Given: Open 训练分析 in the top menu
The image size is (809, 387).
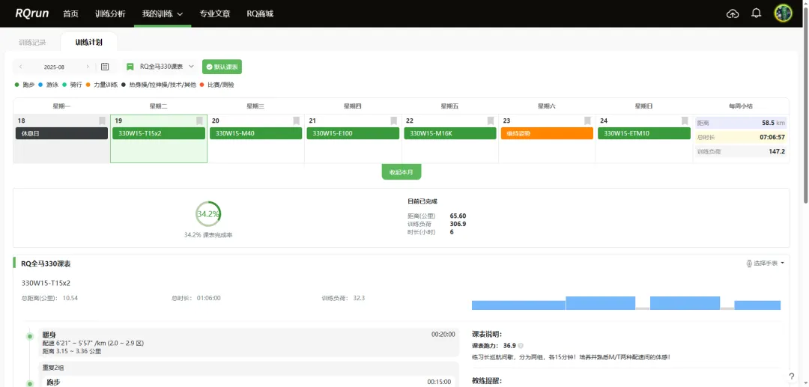Looking at the screenshot, I should [110, 13].
